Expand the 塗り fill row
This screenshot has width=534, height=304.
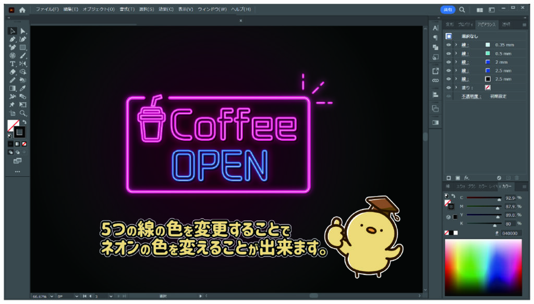tap(456, 88)
